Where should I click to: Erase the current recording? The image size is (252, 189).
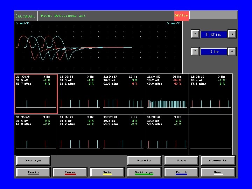tap(70, 172)
